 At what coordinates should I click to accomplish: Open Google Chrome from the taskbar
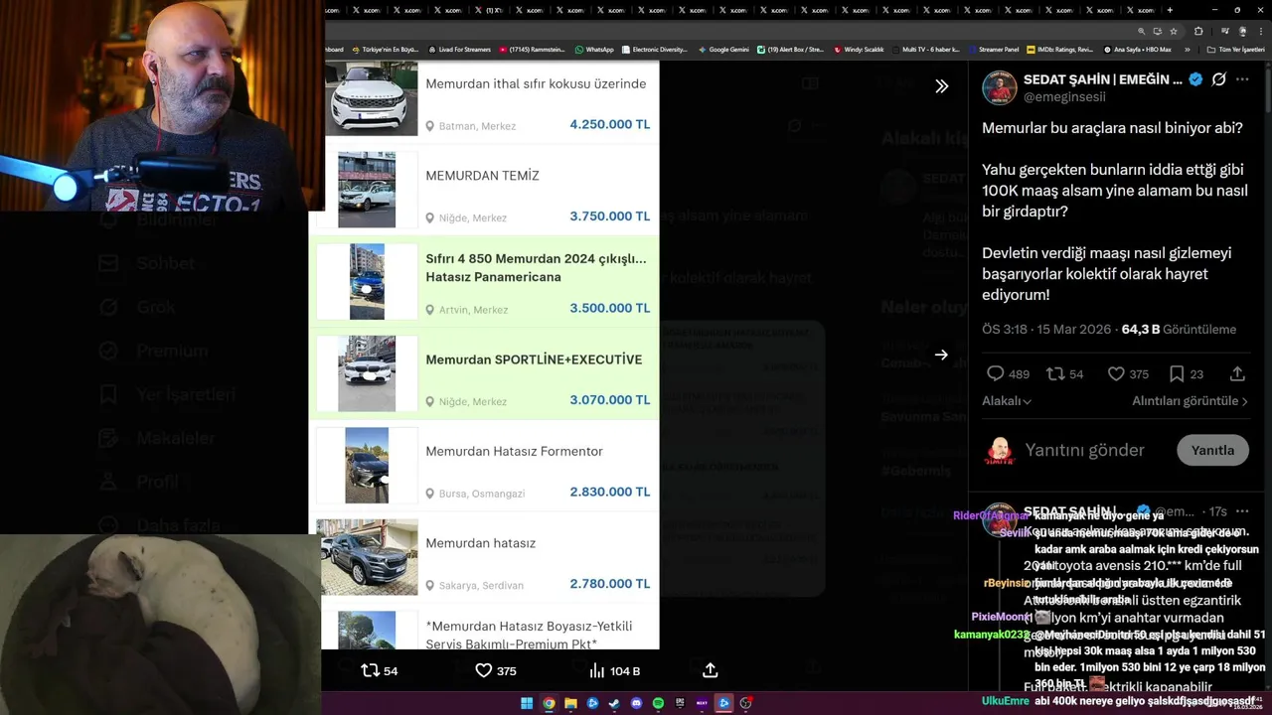[x=549, y=703]
